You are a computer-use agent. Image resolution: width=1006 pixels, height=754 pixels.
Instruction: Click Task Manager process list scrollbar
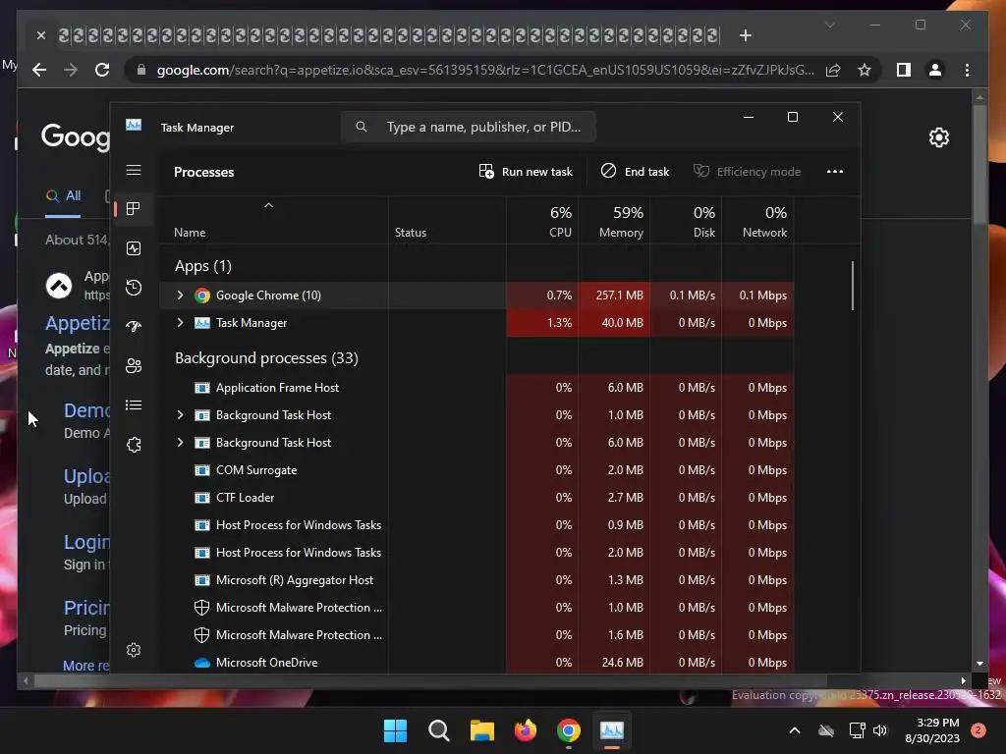(x=853, y=286)
